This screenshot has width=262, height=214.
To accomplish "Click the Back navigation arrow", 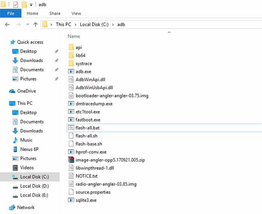I will (7, 25).
